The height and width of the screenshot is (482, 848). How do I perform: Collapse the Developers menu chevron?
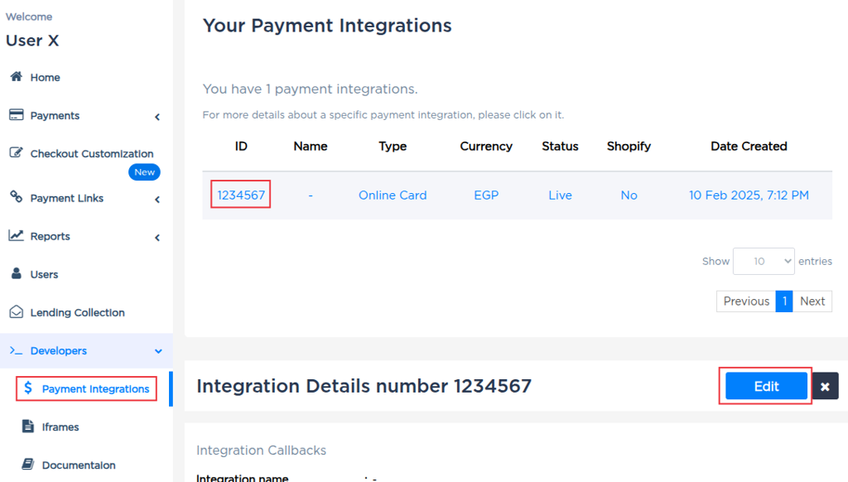click(x=158, y=351)
